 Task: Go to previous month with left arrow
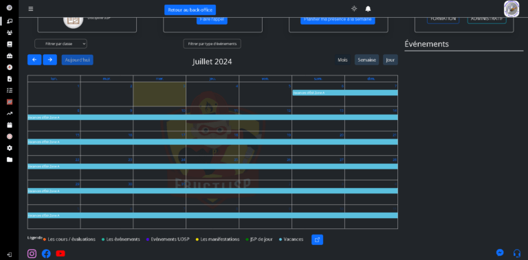tap(34, 60)
